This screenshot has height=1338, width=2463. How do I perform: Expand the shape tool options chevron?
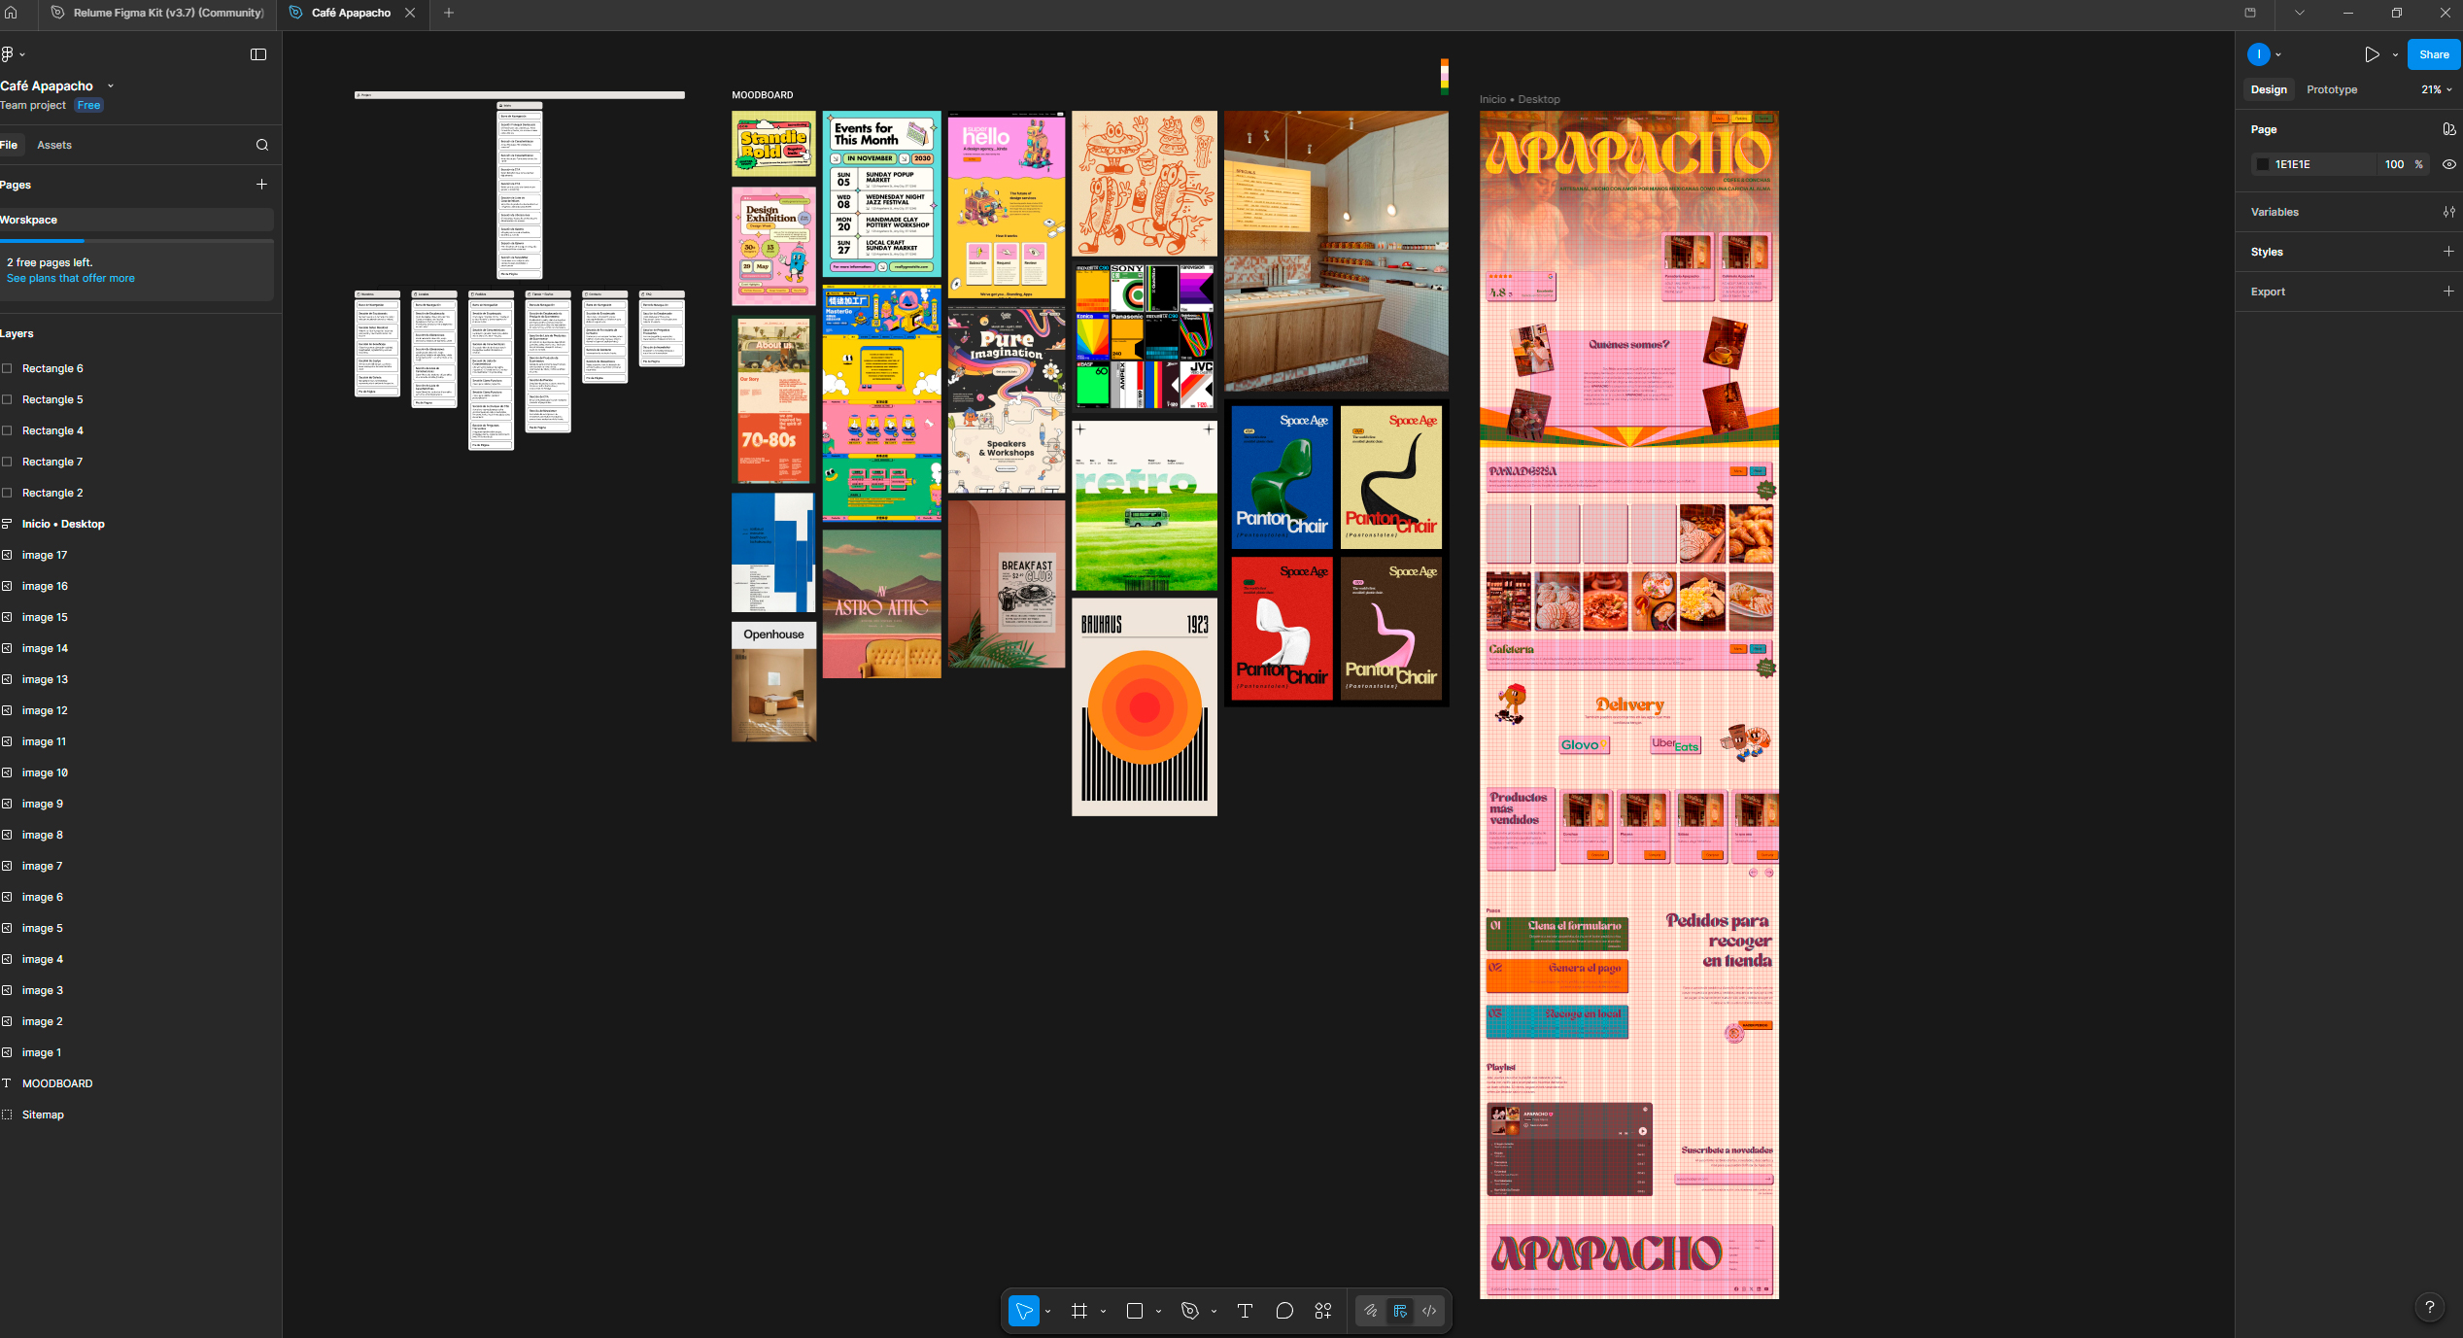1156,1310
